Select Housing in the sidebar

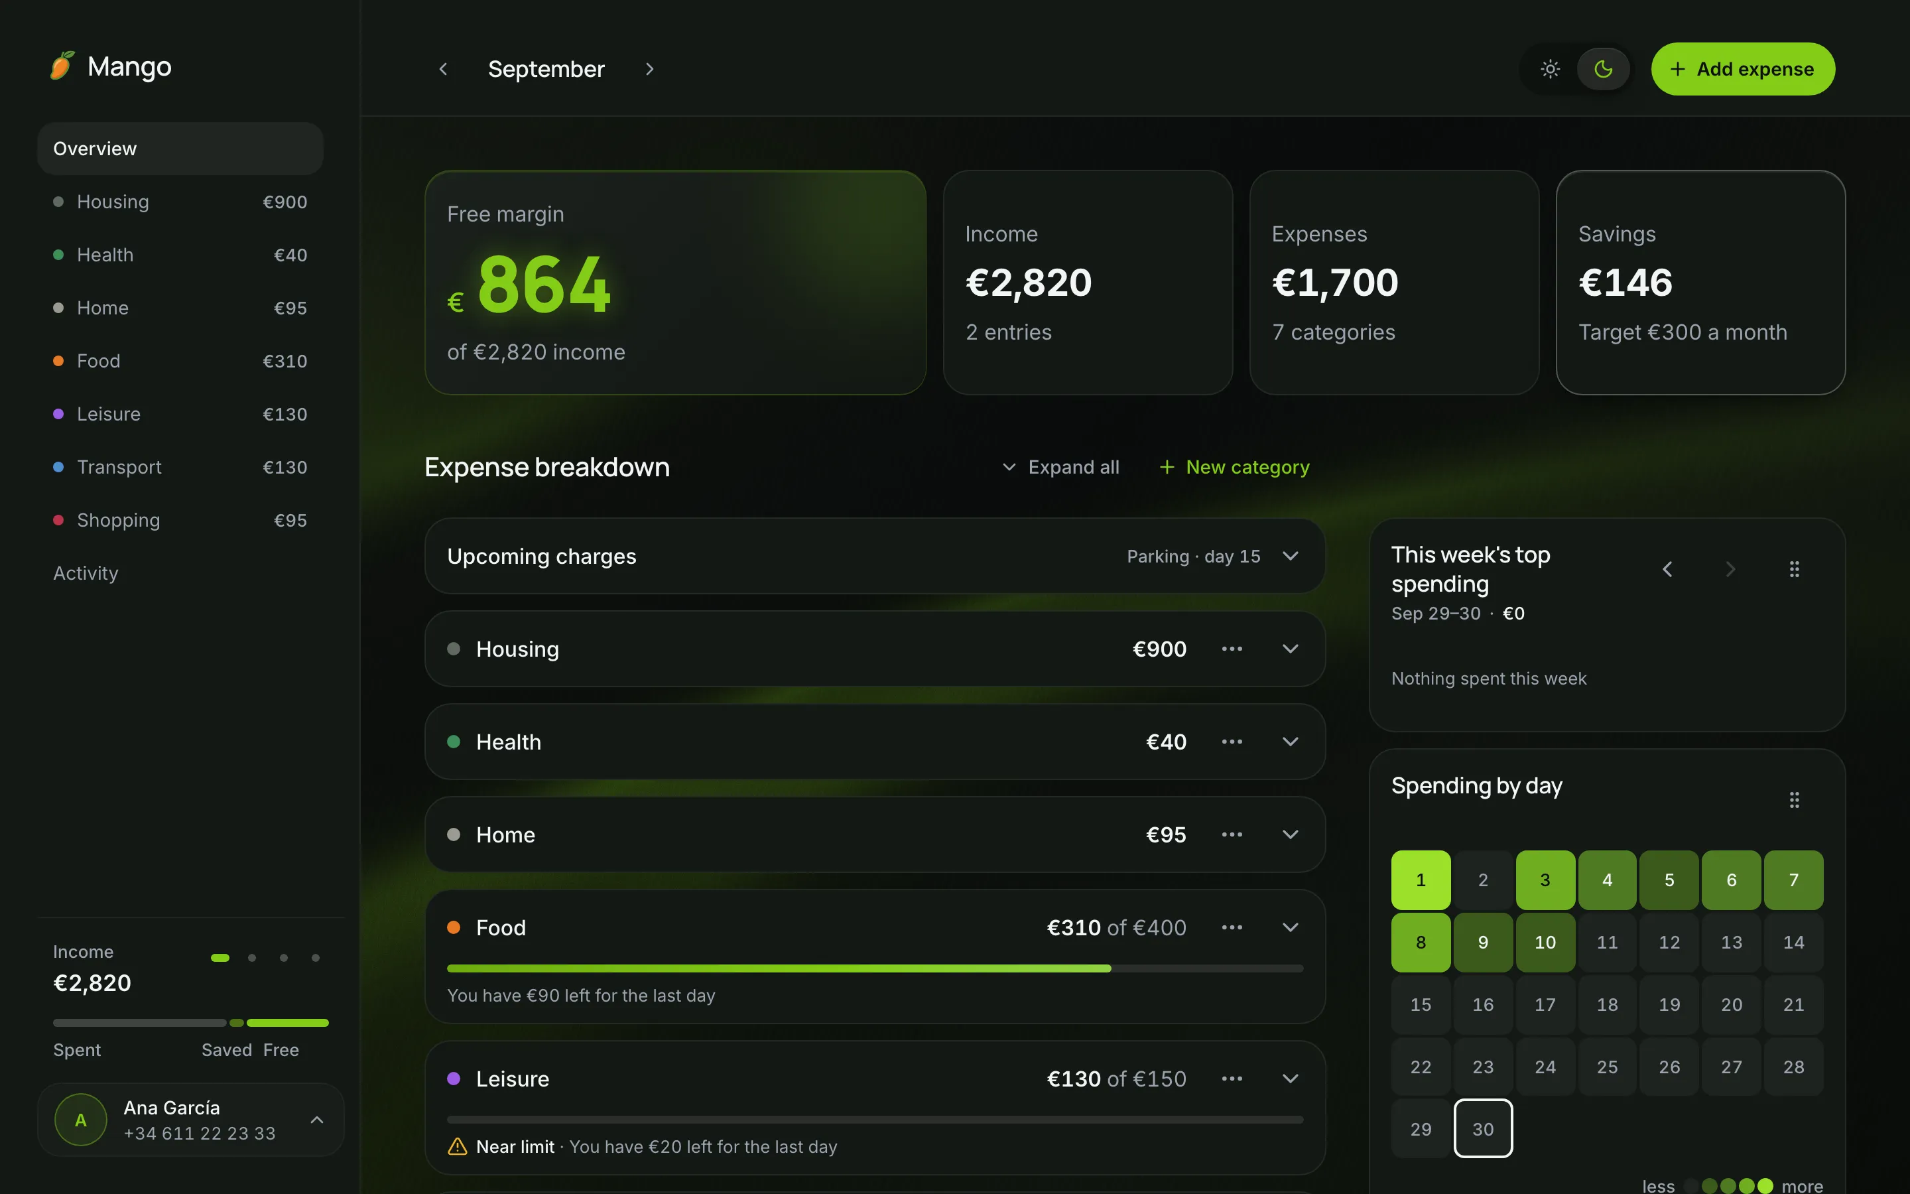coord(180,202)
